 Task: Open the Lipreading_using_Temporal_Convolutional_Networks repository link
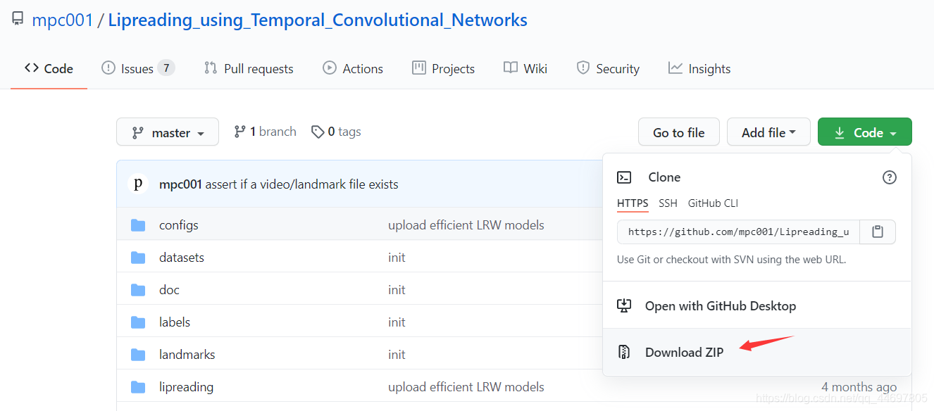pyautogui.click(x=318, y=20)
